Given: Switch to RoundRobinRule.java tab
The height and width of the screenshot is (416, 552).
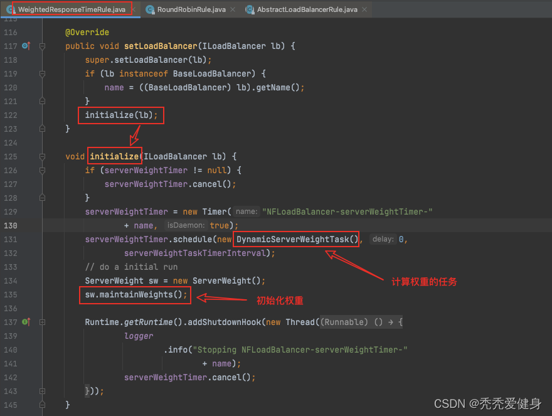Looking at the screenshot, I should (191, 9).
